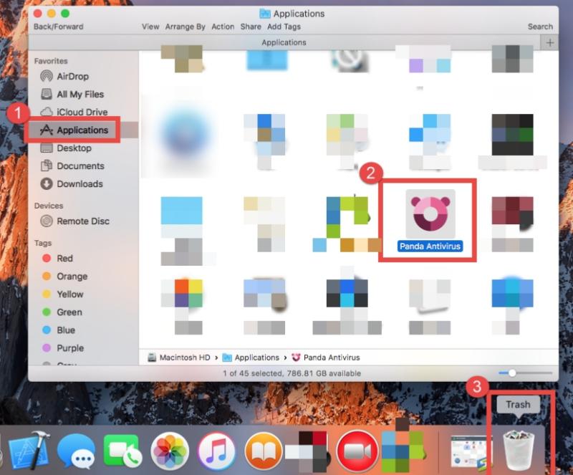Viewport: 573px width, 475px height.
Task: Add a new tab with plus button
Action: click(x=549, y=43)
